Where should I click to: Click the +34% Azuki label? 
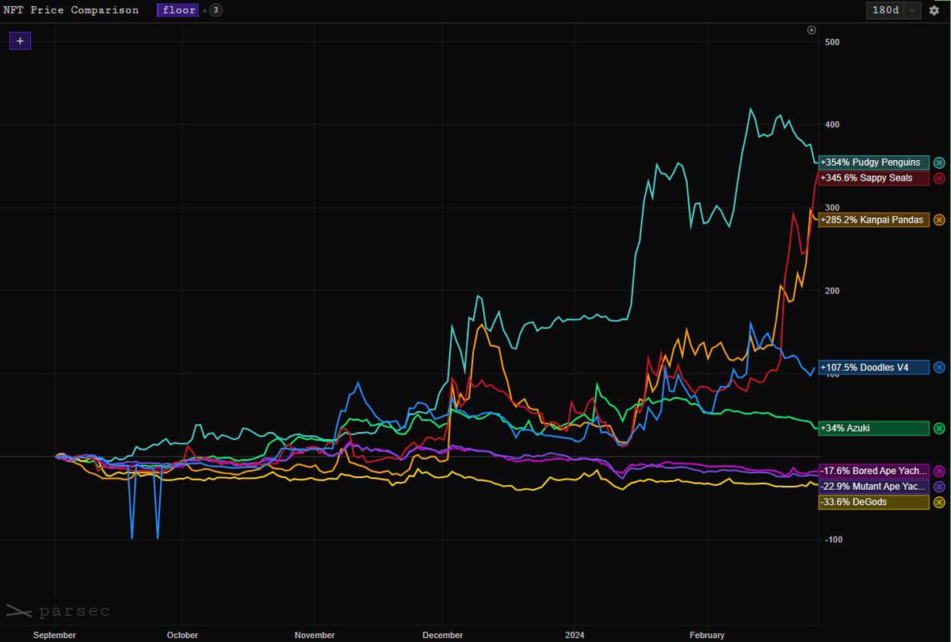click(873, 428)
